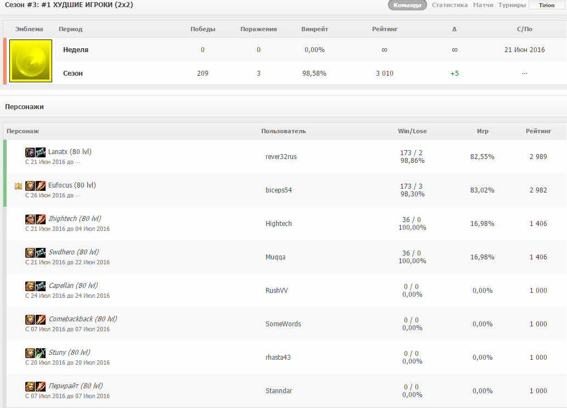Click the race portrait icon beside Ihightech
The height and width of the screenshot is (408, 567).
point(30,219)
